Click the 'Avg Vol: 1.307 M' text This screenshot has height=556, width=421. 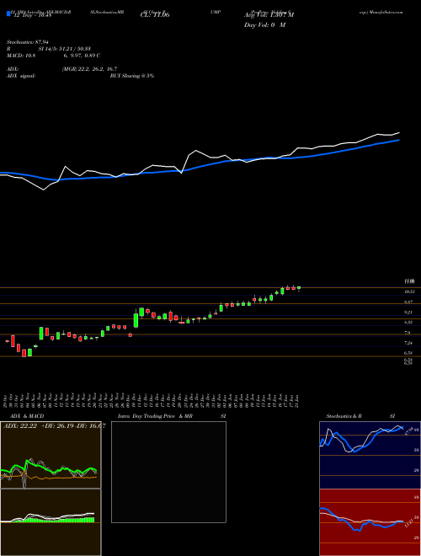tap(269, 15)
